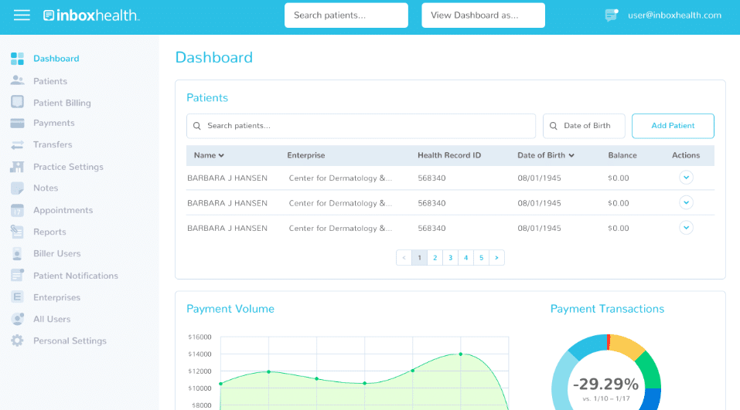Open Personal Settings in the sidebar
Image resolution: width=740 pixels, height=410 pixels.
(x=70, y=341)
